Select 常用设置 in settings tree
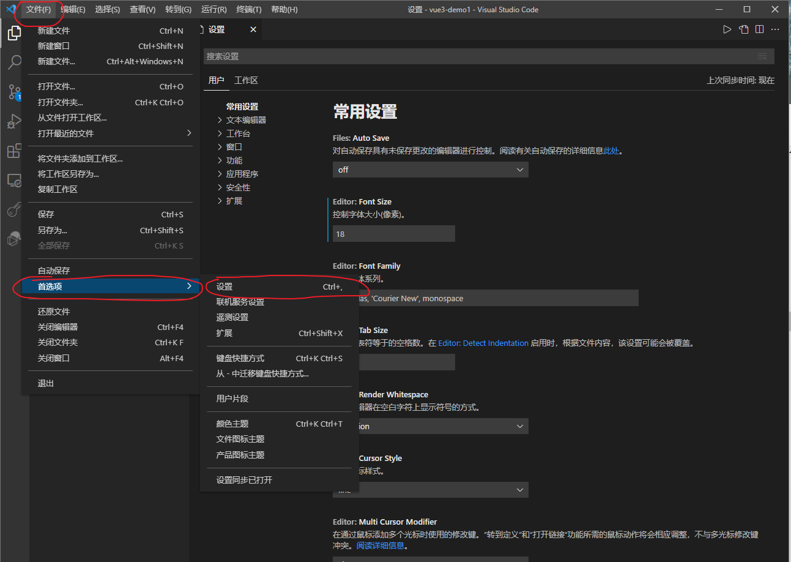This screenshot has width=791, height=562. [x=242, y=107]
